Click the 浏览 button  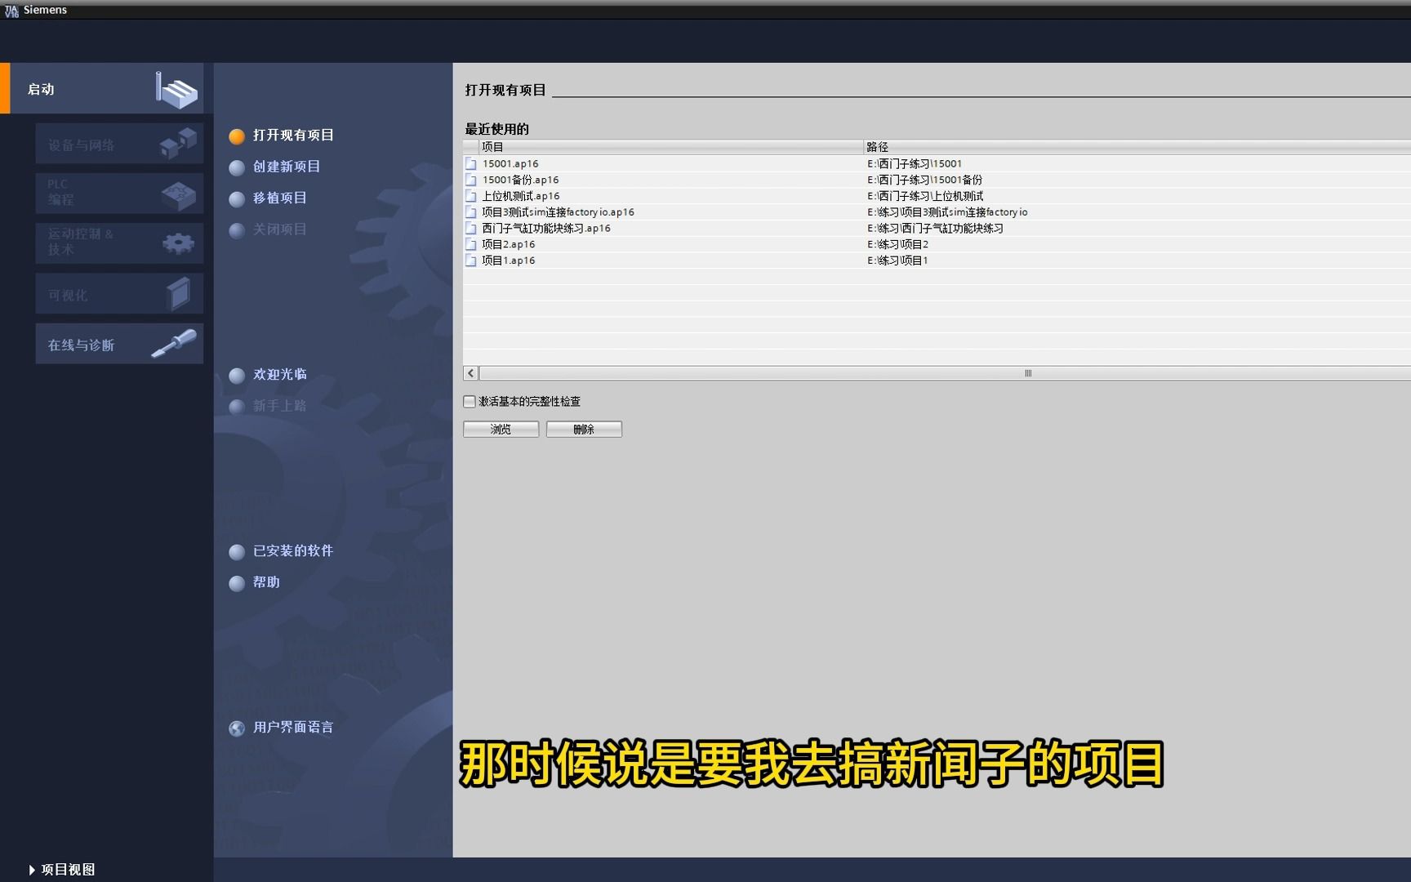(x=501, y=429)
